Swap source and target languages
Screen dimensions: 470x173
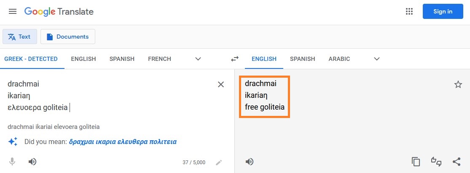[235, 59]
